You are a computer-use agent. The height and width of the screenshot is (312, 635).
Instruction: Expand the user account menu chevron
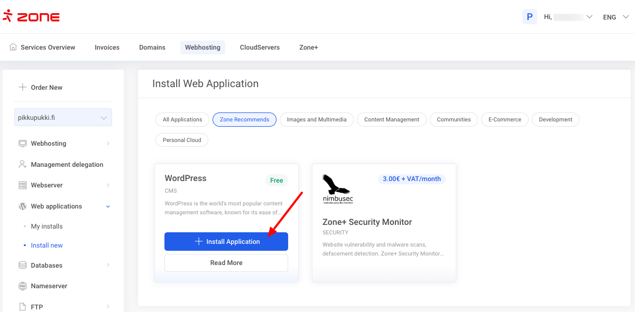pyautogui.click(x=590, y=17)
